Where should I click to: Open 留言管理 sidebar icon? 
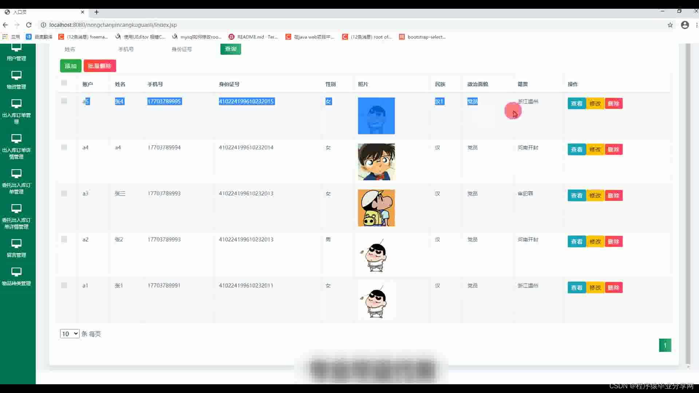(16, 243)
